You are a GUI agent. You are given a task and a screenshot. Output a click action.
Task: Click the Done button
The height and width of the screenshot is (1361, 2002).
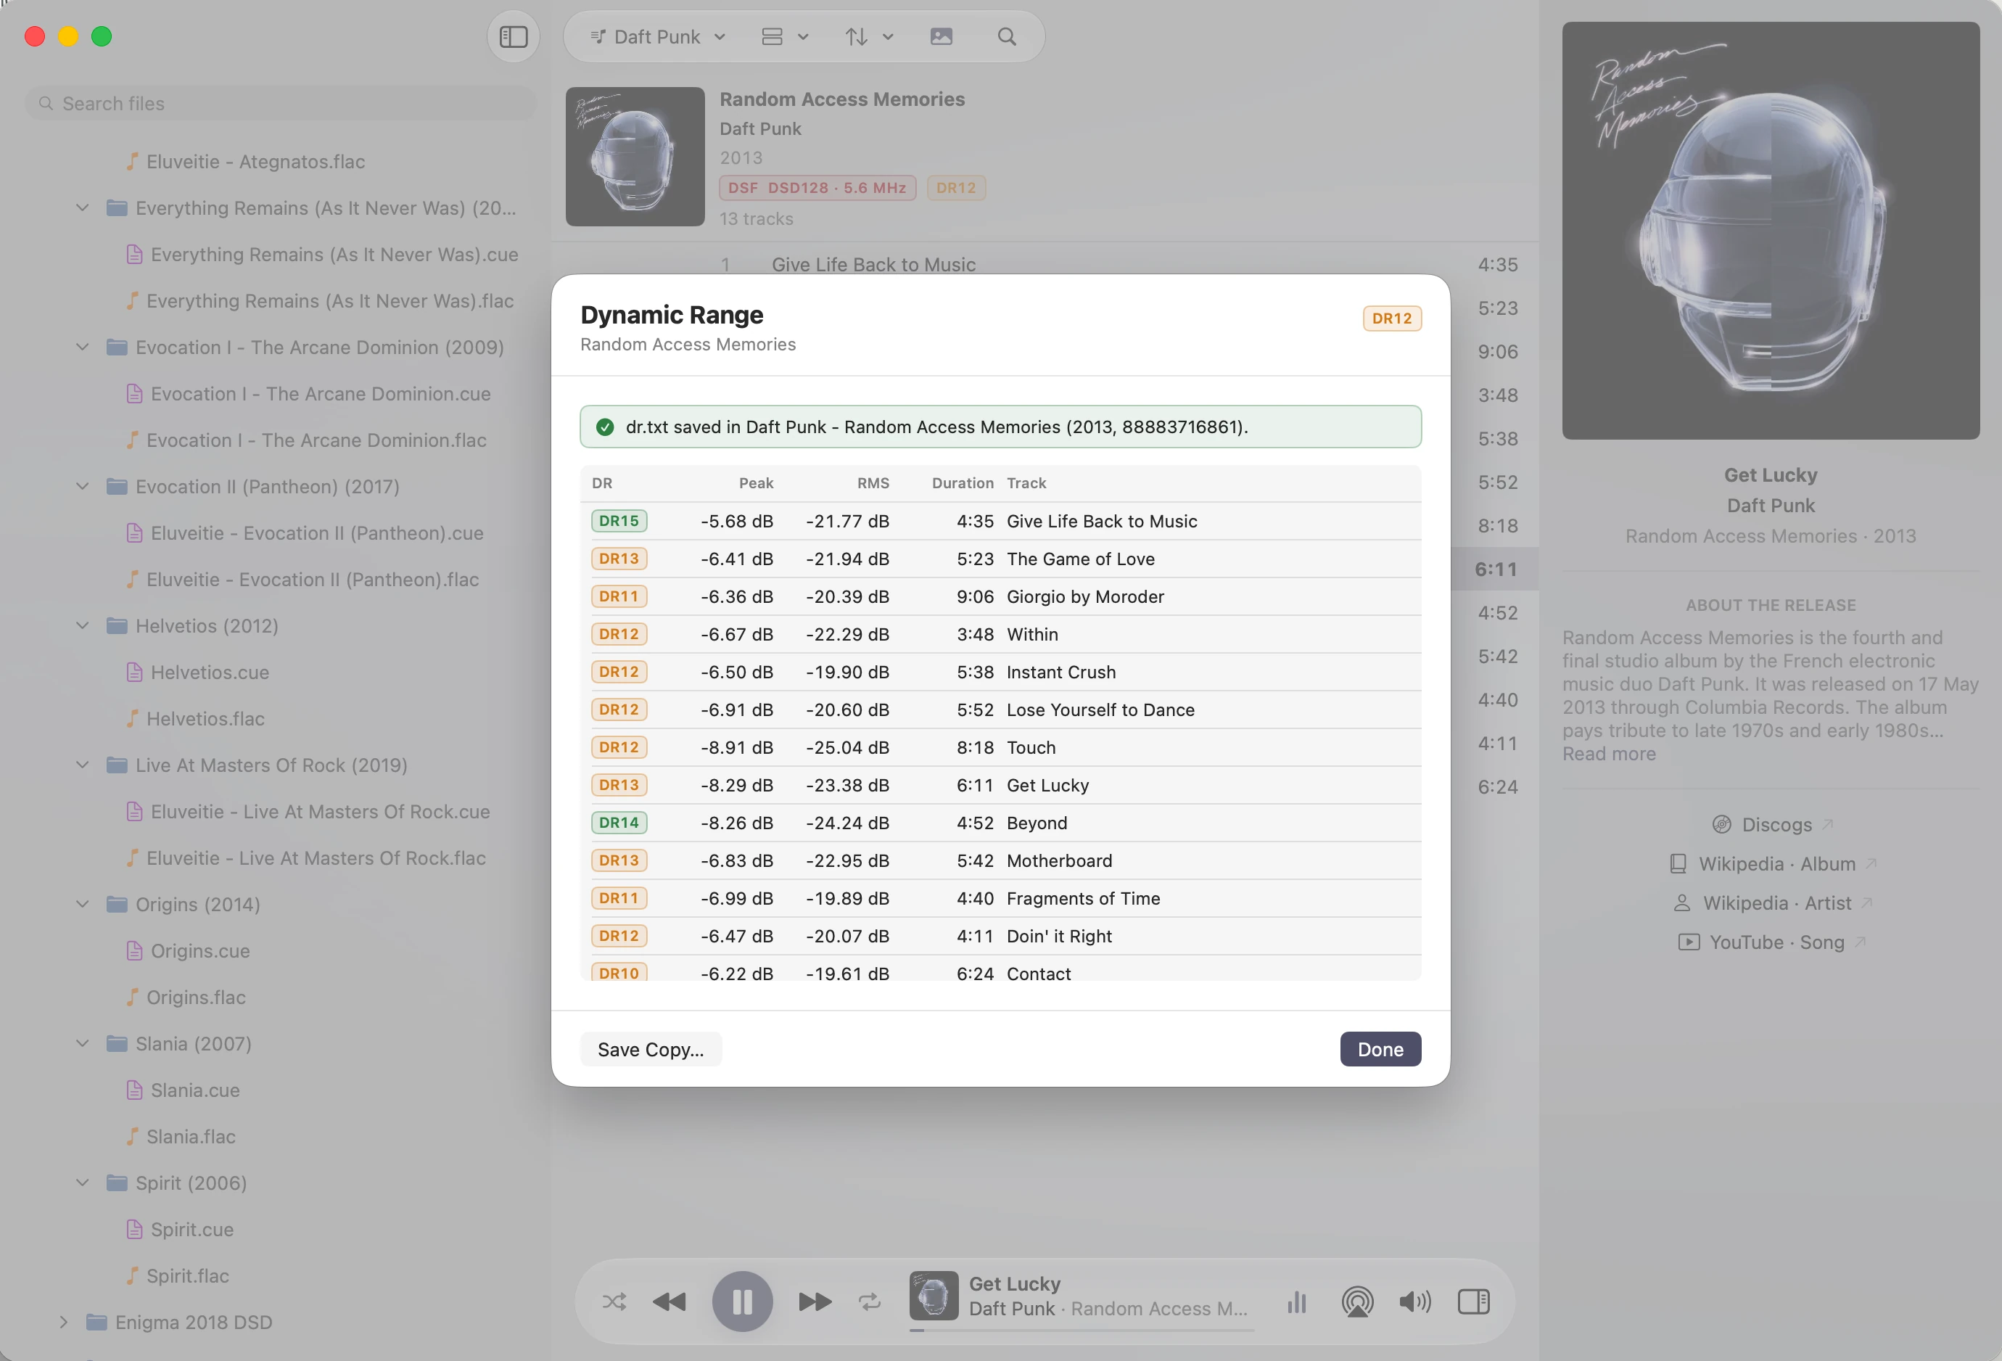[1380, 1049]
